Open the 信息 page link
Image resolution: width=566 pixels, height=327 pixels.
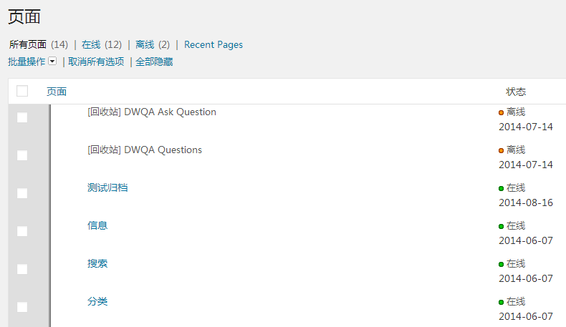pyautogui.click(x=97, y=225)
